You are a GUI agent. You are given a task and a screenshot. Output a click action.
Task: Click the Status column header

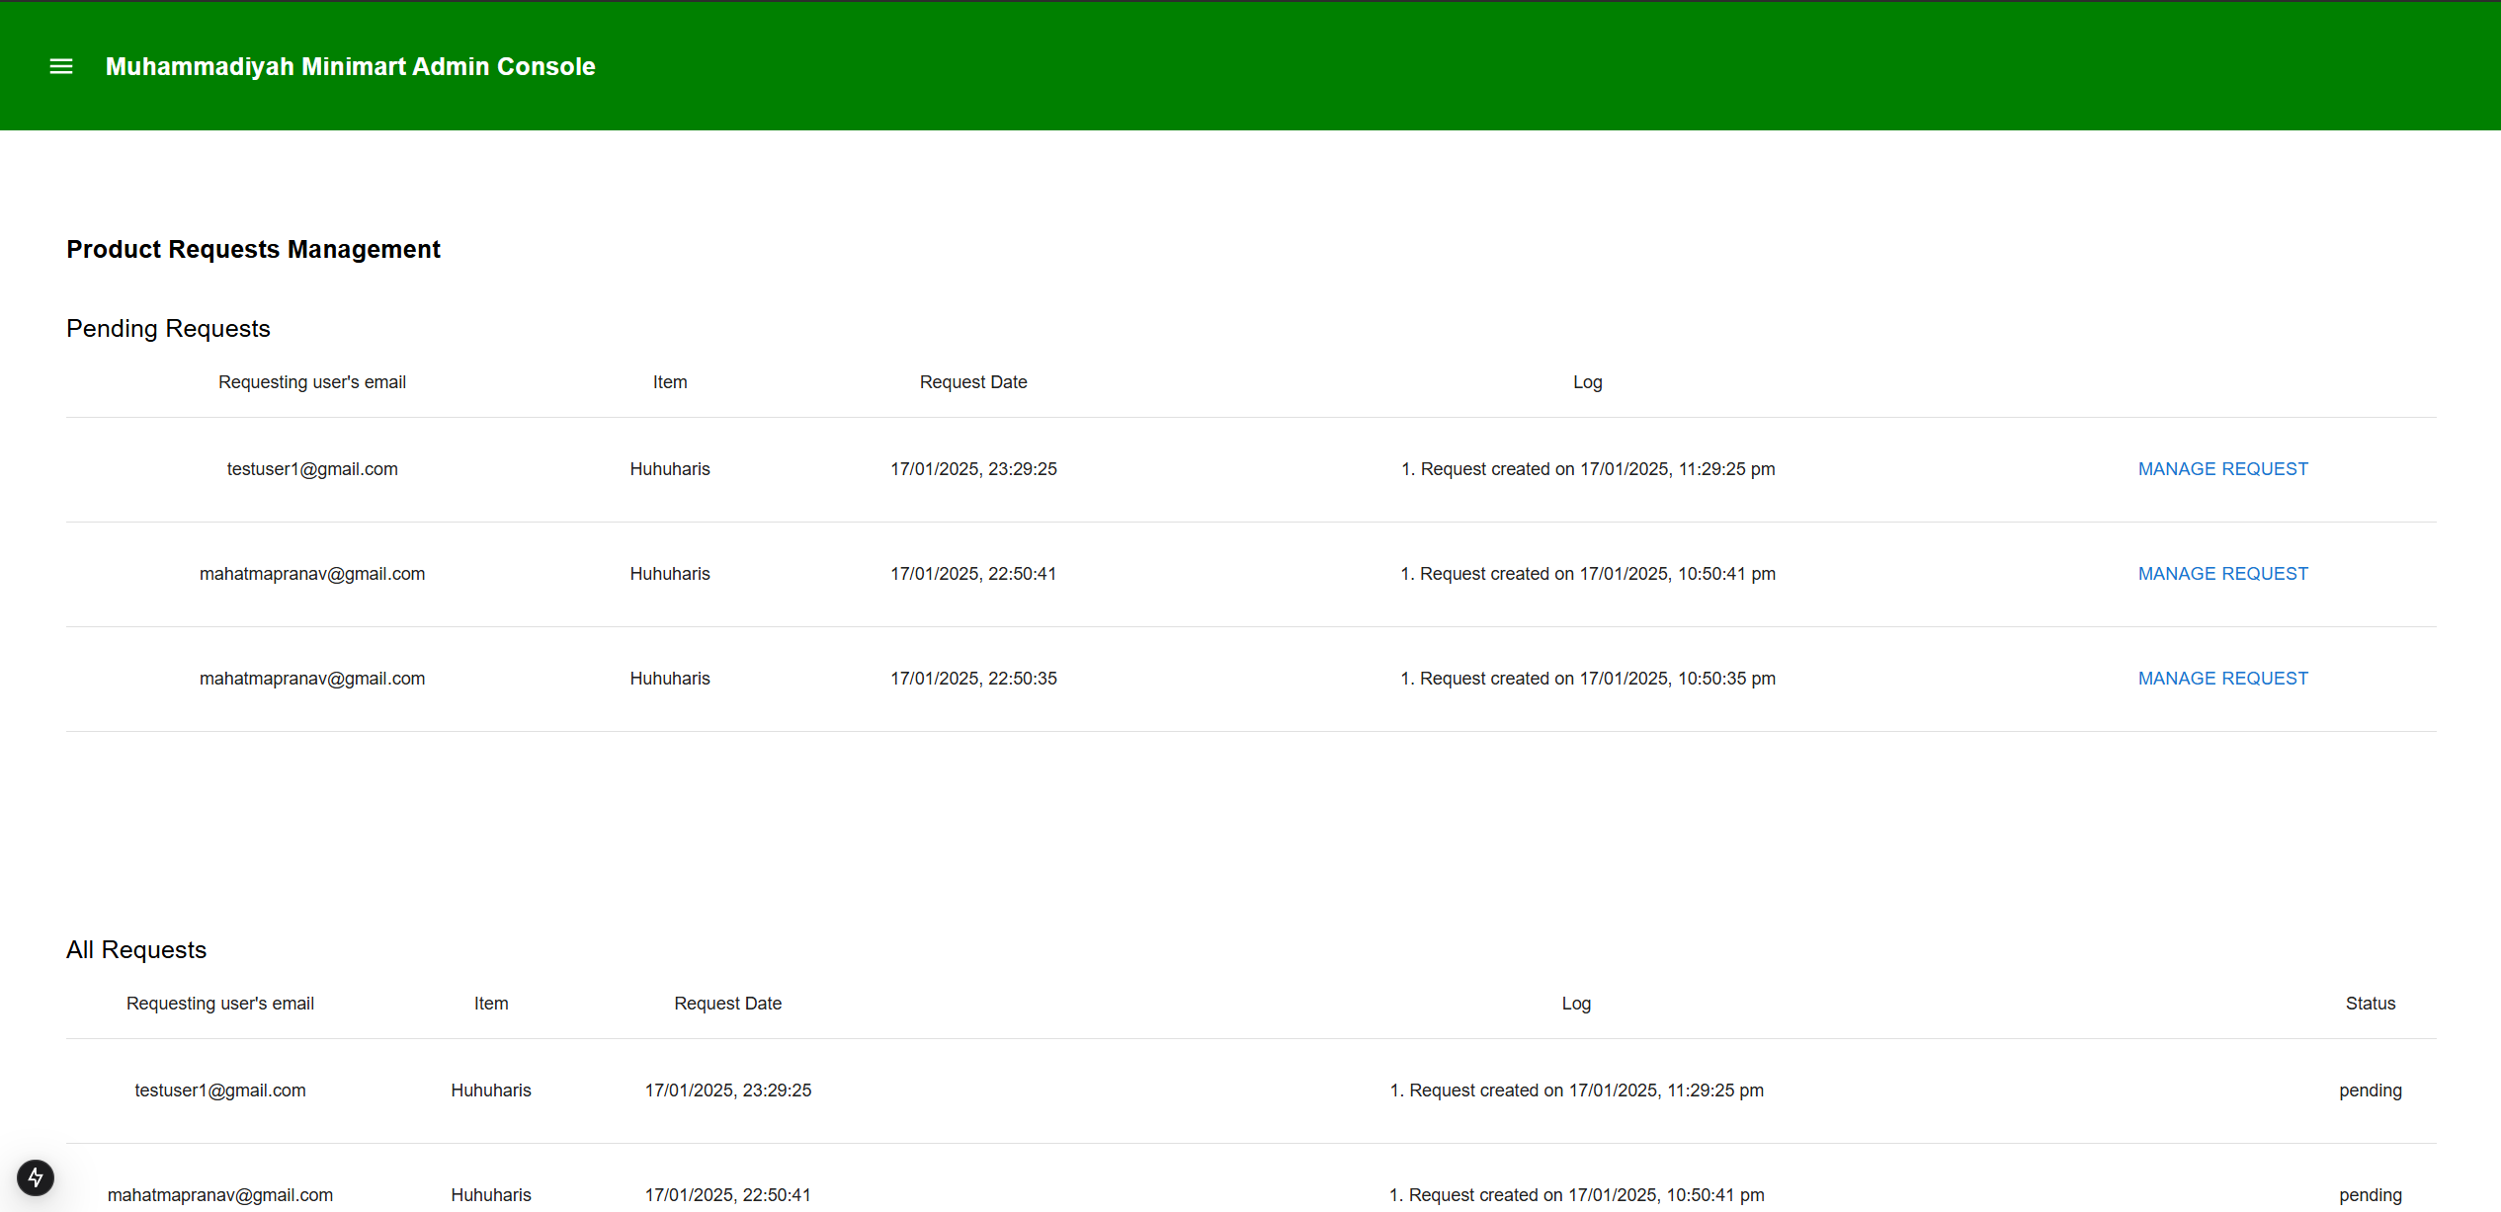[x=2370, y=1004]
